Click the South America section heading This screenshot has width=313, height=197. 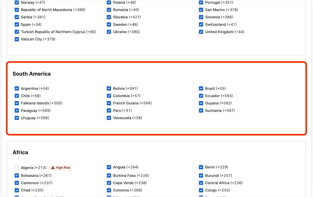click(32, 74)
